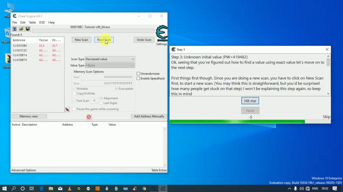Image resolution: width=343 pixels, height=192 pixels.
Task: Select the Last Digits radio button
Action: (x=101, y=103)
